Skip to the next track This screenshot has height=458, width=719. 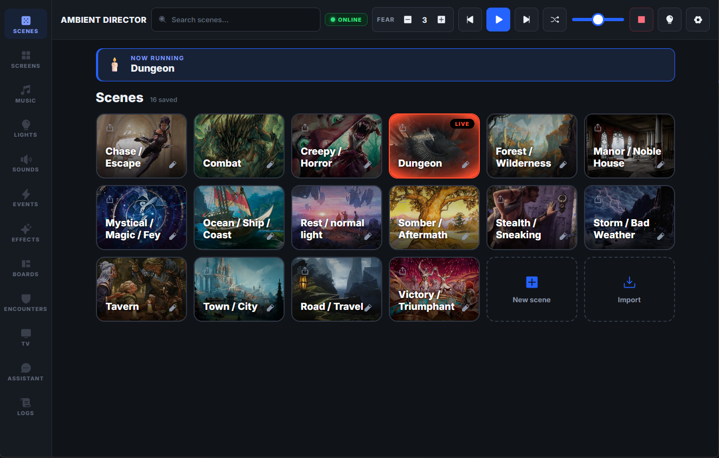point(527,20)
